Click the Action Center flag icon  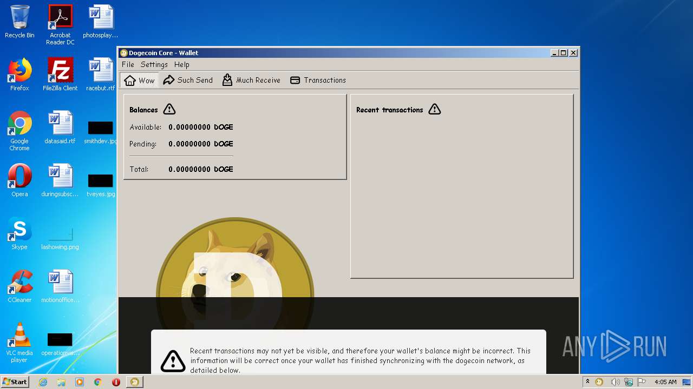[x=642, y=382]
